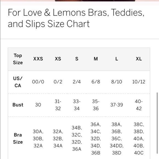
Task: Click the 10/12 US/CA cell
Action: tap(139, 82)
